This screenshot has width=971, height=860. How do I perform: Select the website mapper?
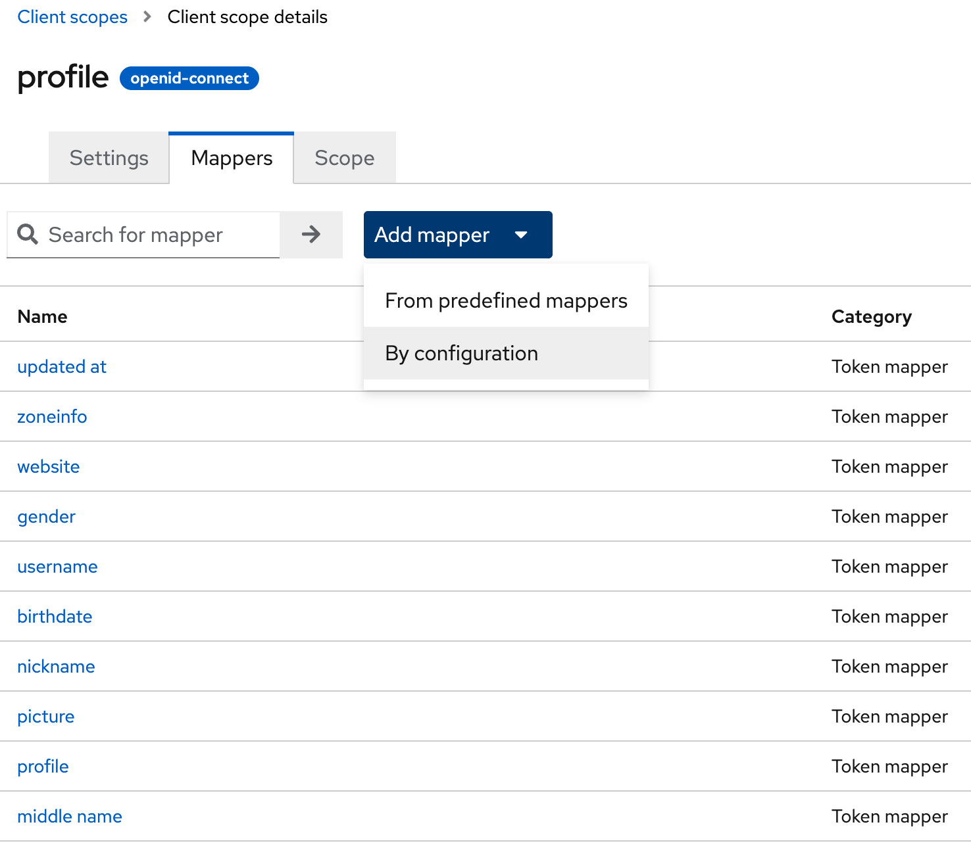point(49,467)
